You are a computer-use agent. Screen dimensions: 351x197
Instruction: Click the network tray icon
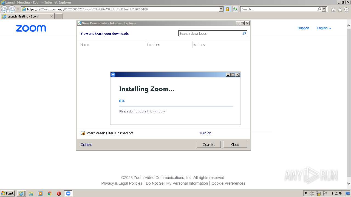[318, 193]
